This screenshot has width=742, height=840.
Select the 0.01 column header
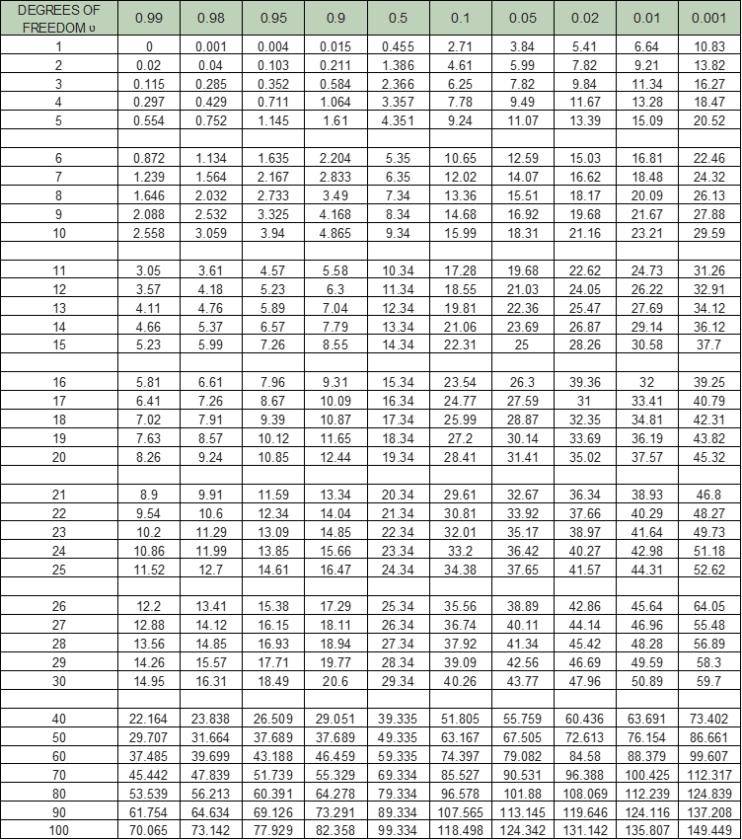tap(646, 18)
